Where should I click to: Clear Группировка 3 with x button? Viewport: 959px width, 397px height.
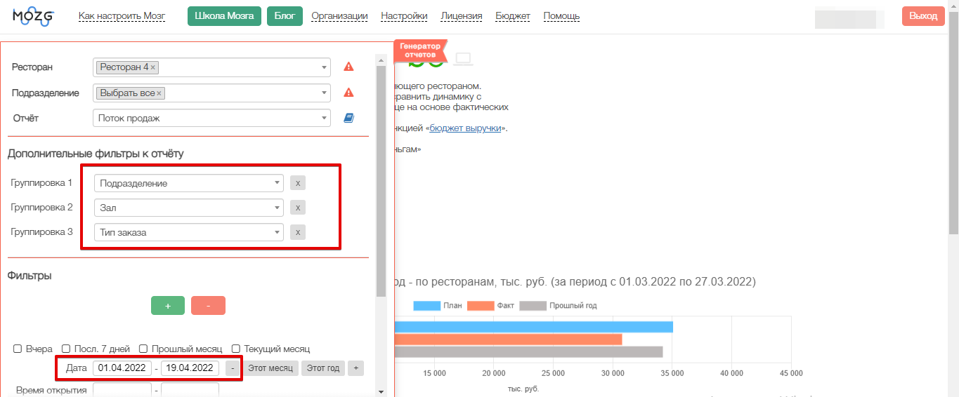pyautogui.click(x=298, y=232)
